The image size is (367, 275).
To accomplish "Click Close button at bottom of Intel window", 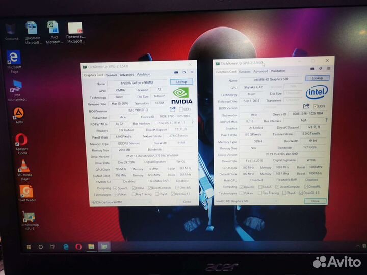I will click(316, 201).
